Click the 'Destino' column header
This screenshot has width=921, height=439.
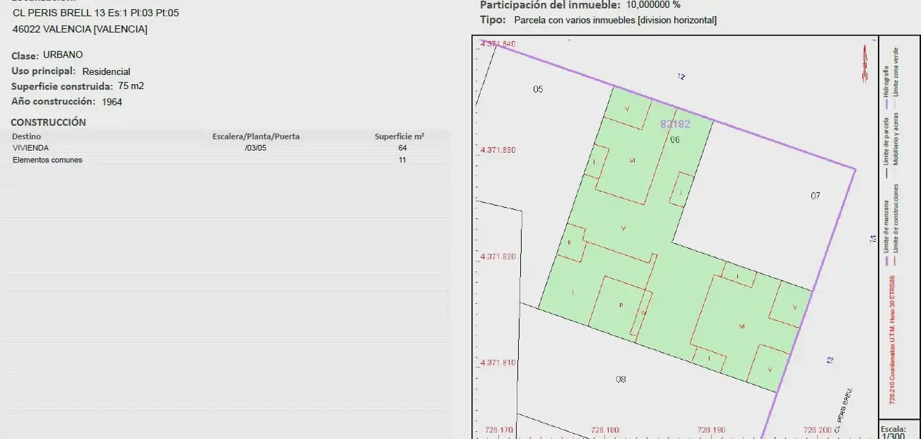27,136
